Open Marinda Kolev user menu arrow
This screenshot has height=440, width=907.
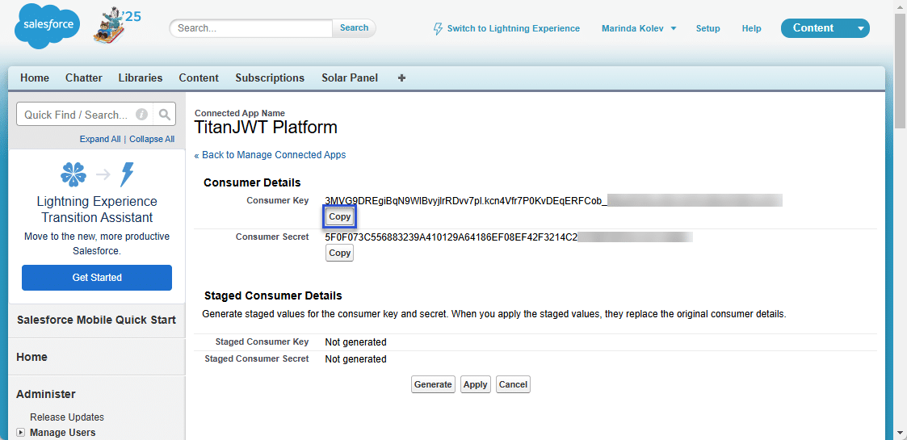pos(674,28)
